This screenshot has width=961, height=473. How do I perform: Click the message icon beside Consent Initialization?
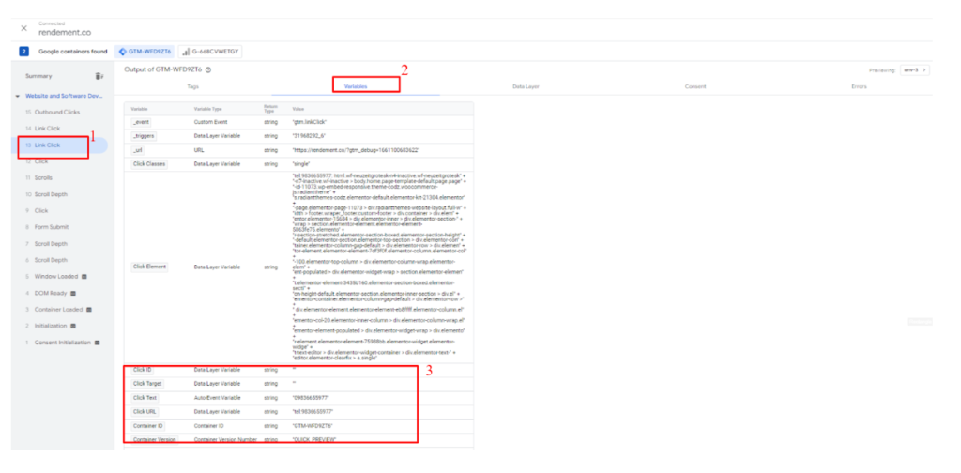(x=97, y=342)
